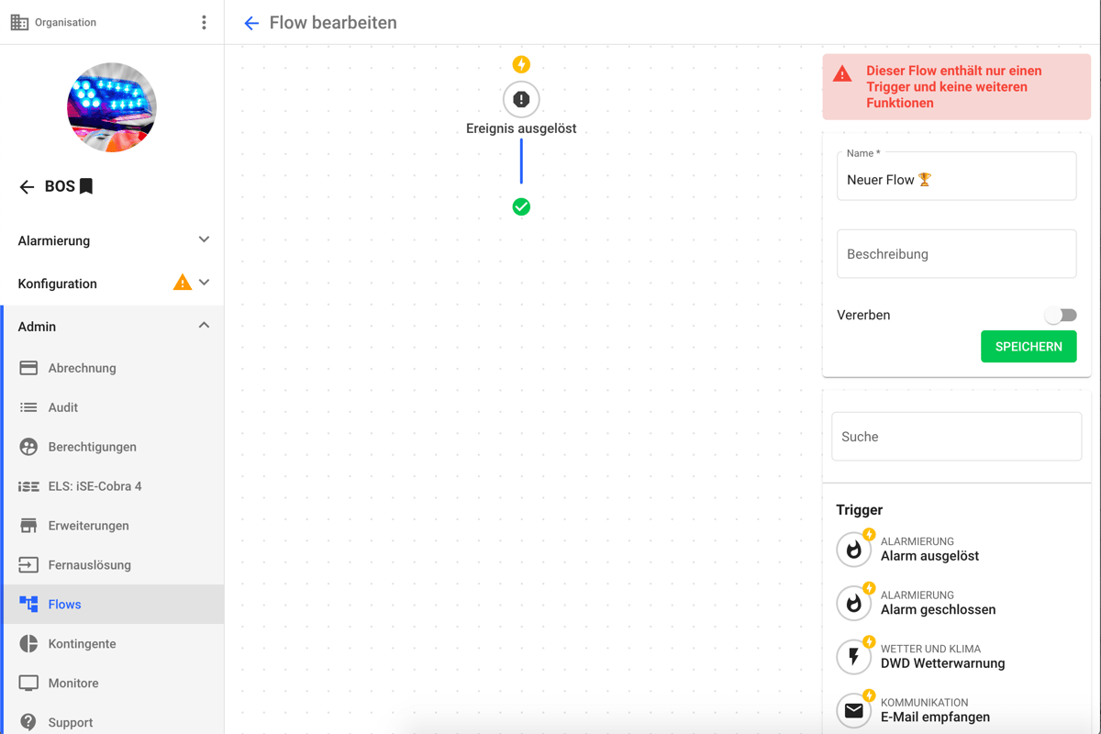
Task: Open the organisation three-dot menu
Action: pyautogui.click(x=204, y=22)
